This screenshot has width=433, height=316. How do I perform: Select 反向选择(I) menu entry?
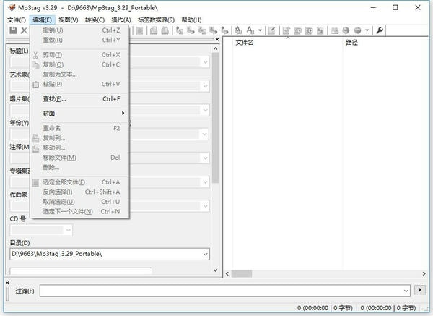pos(79,192)
